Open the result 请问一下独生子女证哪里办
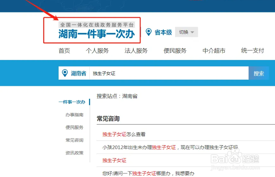This screenshot has width=275, height=177. coord(148,173)
